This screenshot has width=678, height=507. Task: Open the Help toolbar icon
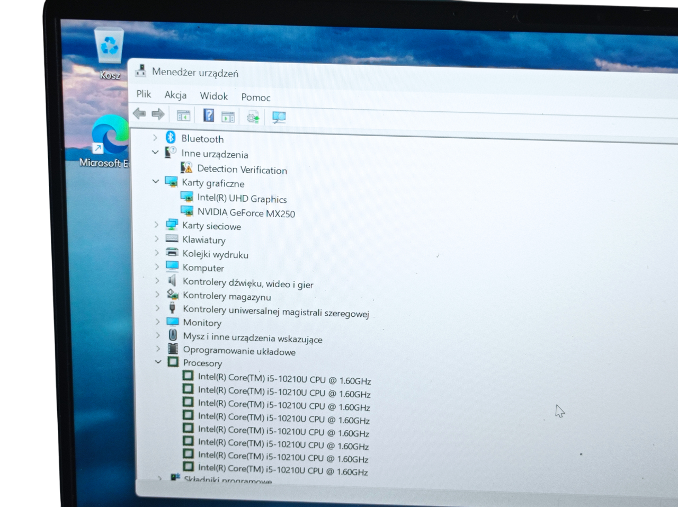[209, 115]
